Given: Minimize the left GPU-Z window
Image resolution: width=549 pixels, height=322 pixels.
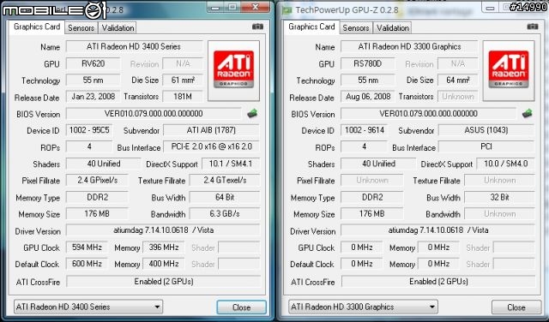Looking at the screenshot, I should pos(215,7).
